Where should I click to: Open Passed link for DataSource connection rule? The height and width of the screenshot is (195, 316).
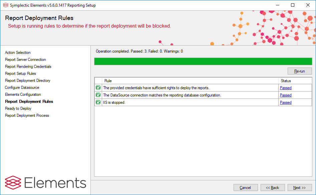[x=286, y=95]
